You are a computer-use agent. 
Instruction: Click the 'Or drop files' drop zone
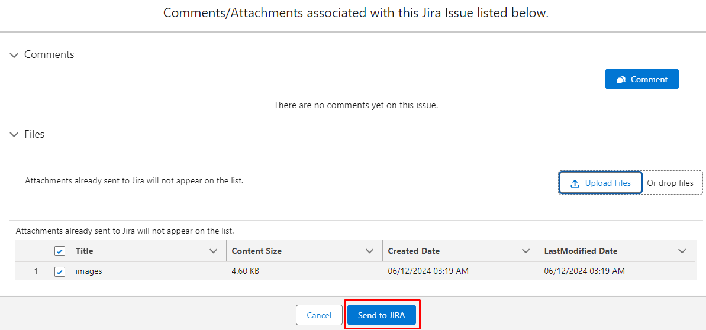[670, 183]
